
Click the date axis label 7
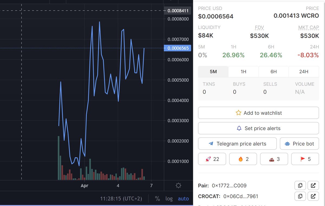coord(151,186)
